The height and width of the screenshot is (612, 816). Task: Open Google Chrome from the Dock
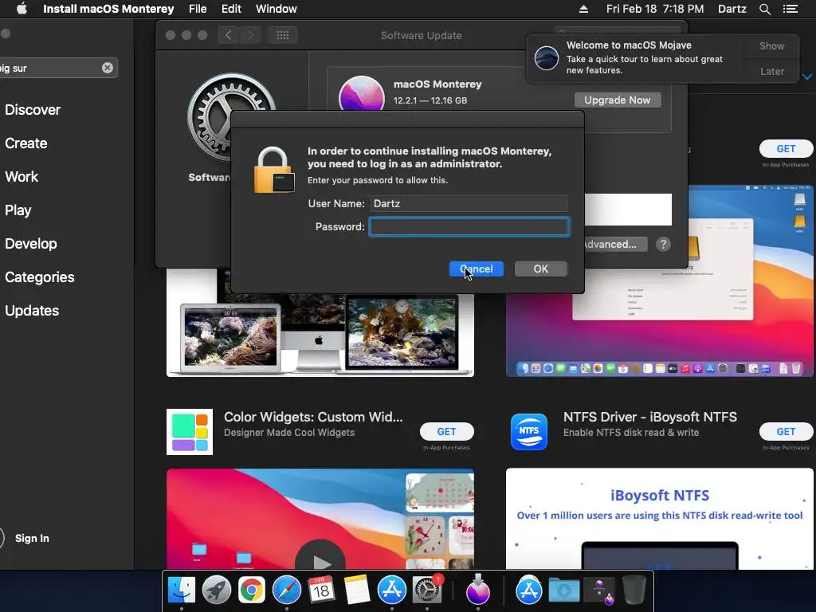click(x=251, y=590)
